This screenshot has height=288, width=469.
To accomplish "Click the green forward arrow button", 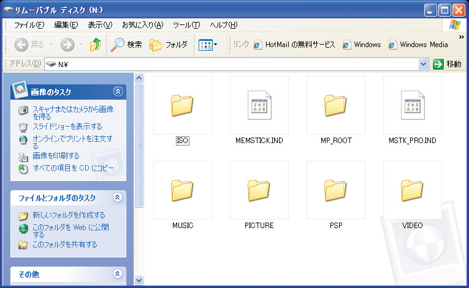I will click(67, 45).
